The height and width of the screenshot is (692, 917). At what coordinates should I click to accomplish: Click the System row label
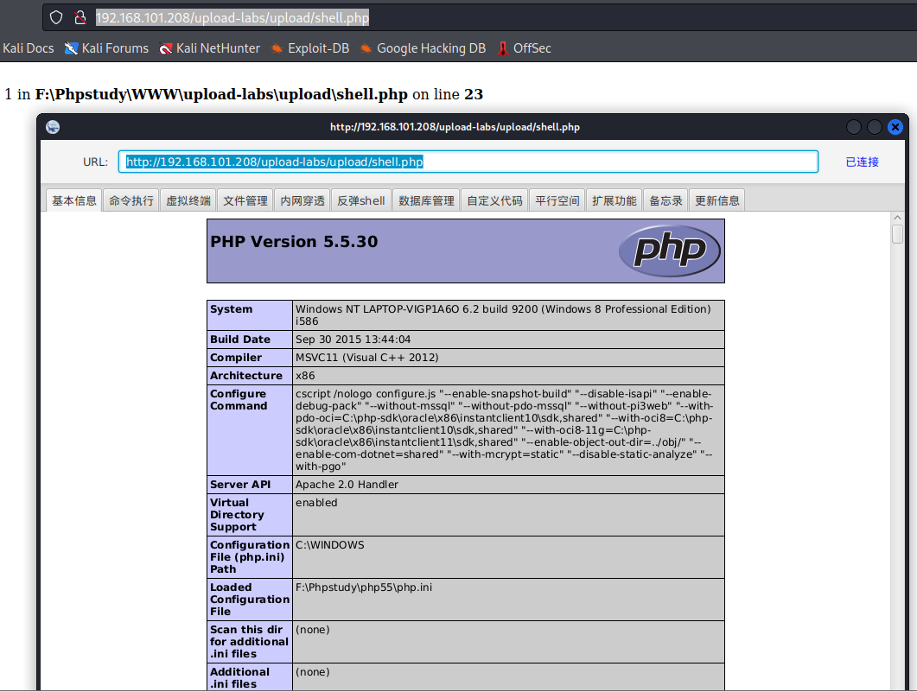point(232,309)
